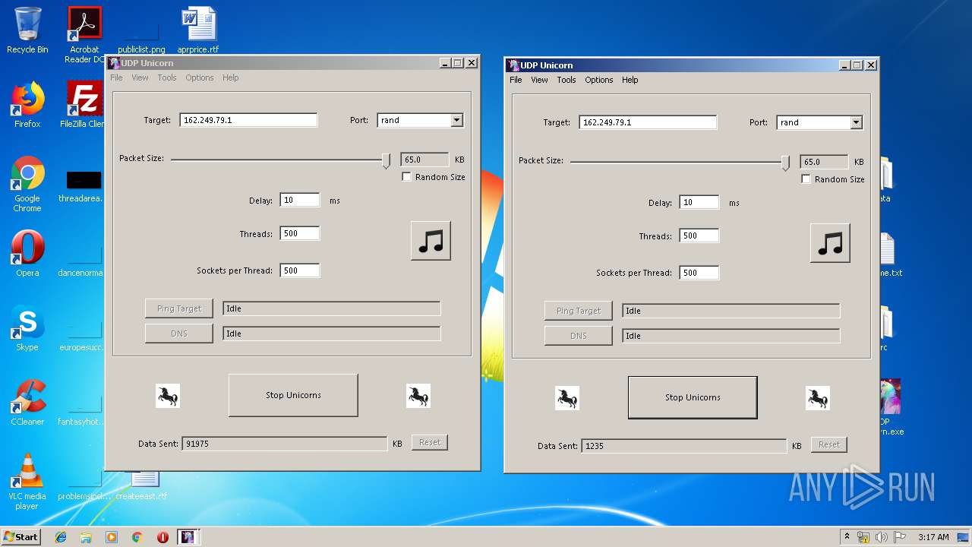Open Tools menu in right UDP Unicorn window

click(x=566, y=80)
